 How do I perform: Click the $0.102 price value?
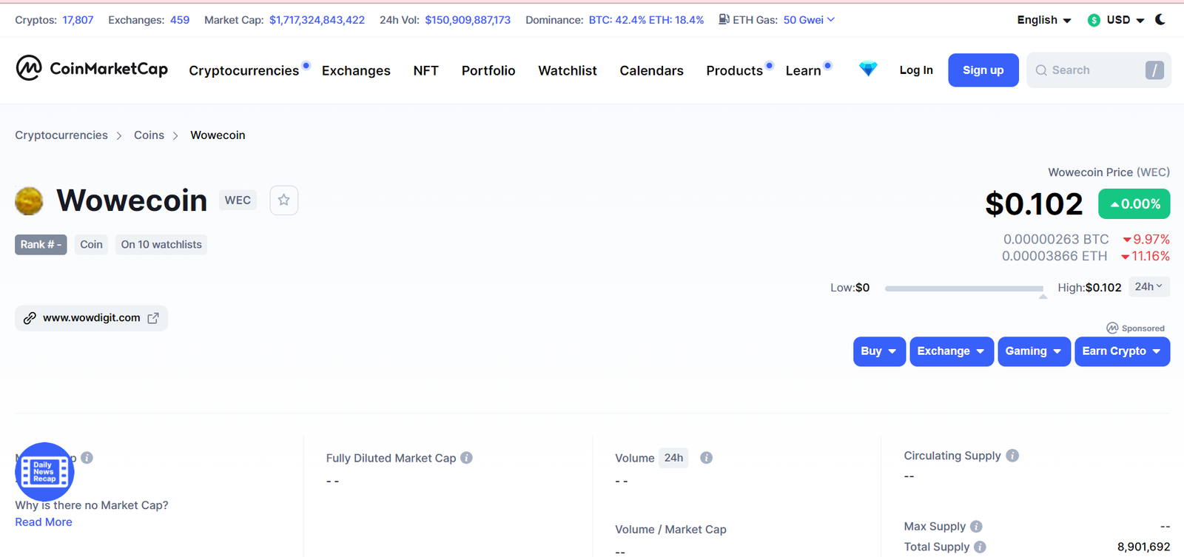(x=1034, y=204)
